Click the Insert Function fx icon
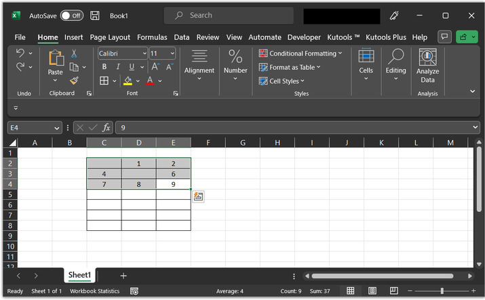485x300 pixels. (x=106, y=127)
